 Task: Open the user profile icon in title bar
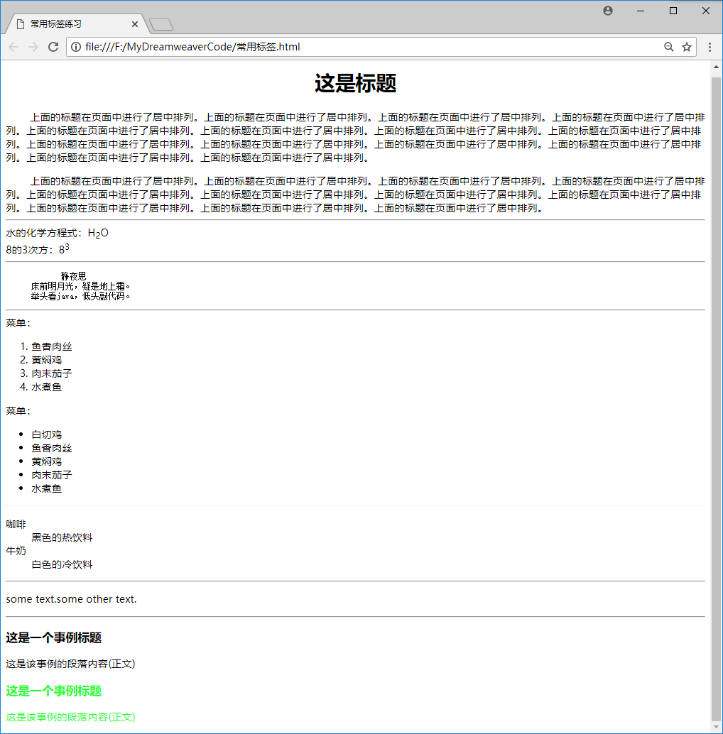pos(608,11)
